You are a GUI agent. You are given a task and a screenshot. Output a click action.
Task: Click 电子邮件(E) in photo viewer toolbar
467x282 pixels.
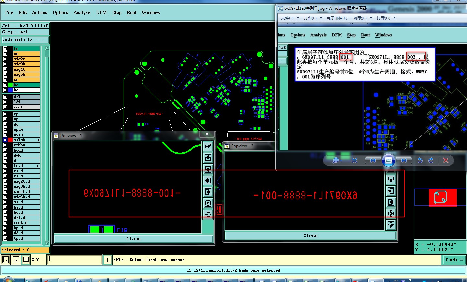[x=337, y=18]
